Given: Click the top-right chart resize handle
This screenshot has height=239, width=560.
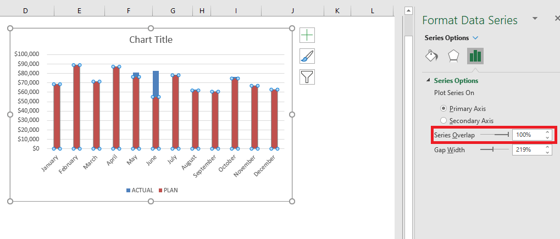Looking at the screenshot, I should (x=292, y=28).
